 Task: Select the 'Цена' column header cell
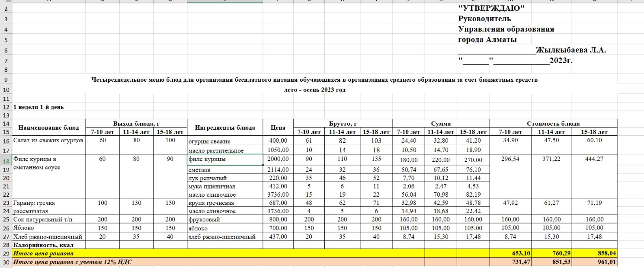tap(278, 128)
